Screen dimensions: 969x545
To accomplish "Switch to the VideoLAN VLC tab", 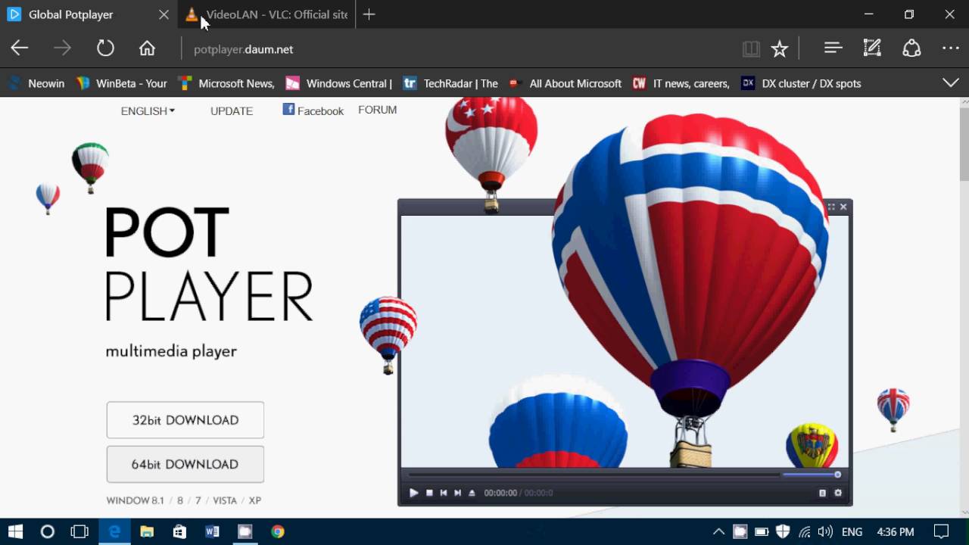I will pyautogui.click(x=266, y=14).
